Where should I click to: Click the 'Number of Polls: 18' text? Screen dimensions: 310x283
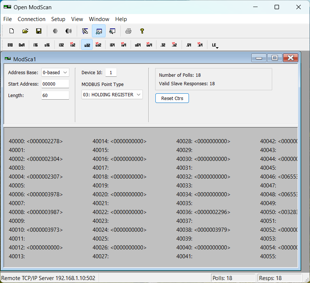pos(180,75)
